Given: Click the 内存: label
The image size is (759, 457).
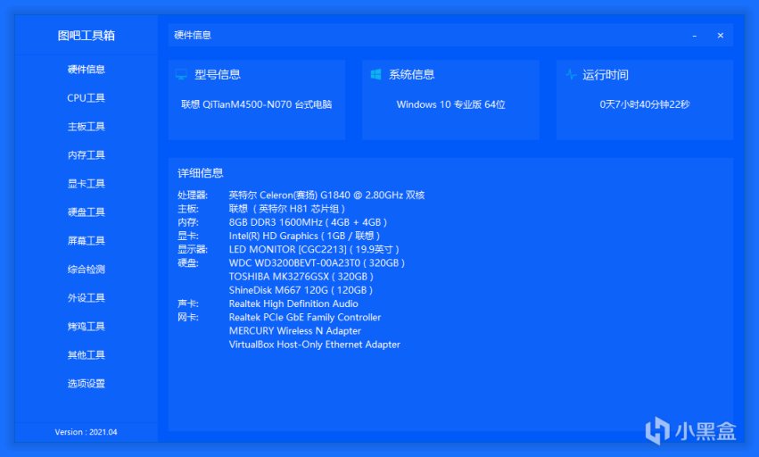Looking at the screenshot, I should [188, 222].
